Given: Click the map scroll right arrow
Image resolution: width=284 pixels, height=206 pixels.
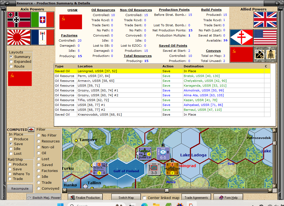Looking at the screenshot, I should (x=270, y=190).
